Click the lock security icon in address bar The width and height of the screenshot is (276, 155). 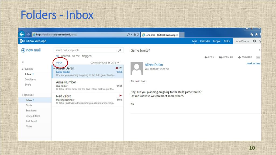(x=134, y=34)
